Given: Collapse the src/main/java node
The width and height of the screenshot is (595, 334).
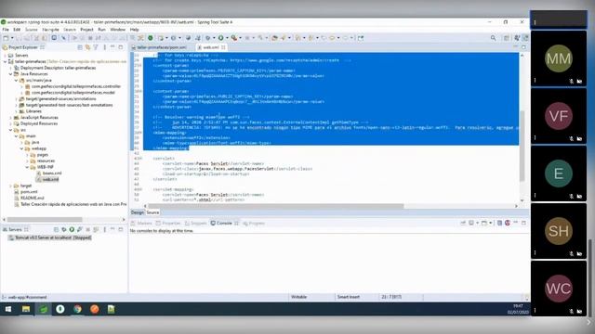Looking at the screenshot, I should pyautogui.click(x=17, y=81).
